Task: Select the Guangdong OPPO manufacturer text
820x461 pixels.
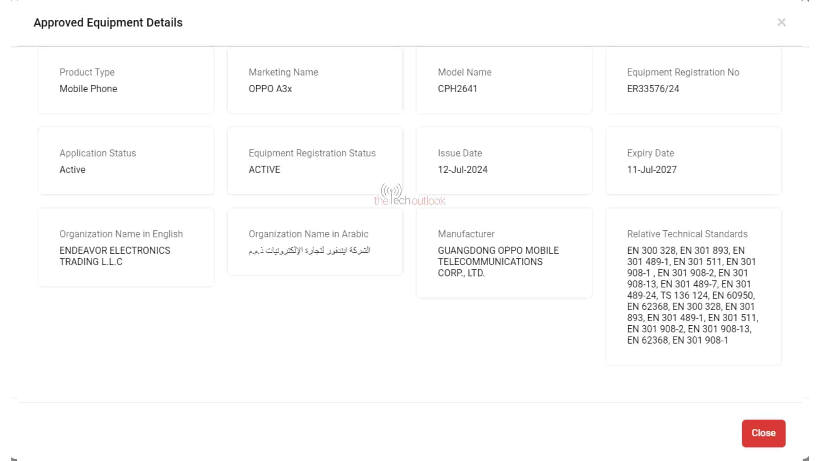Action: 498,262
